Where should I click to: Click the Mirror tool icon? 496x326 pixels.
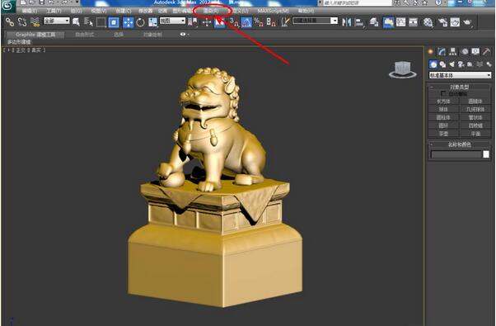(347, 22)
